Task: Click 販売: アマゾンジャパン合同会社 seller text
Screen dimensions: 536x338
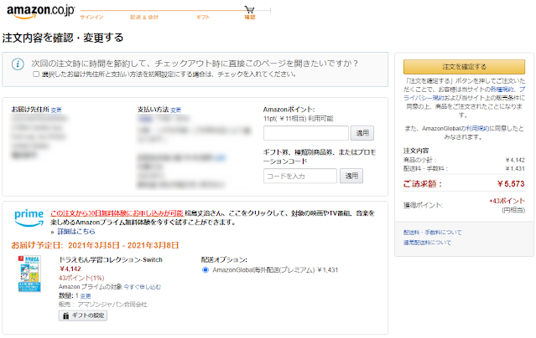Action: (x=103, y=305)
